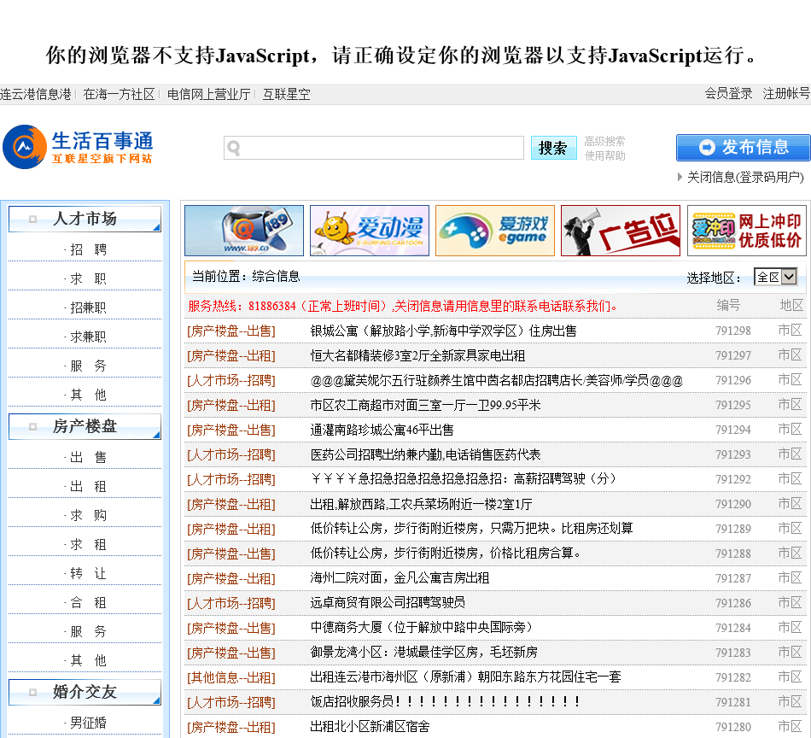Open the 爱动漫 cartoon banner
Screen dimensions: 811x738
[370, 231]
